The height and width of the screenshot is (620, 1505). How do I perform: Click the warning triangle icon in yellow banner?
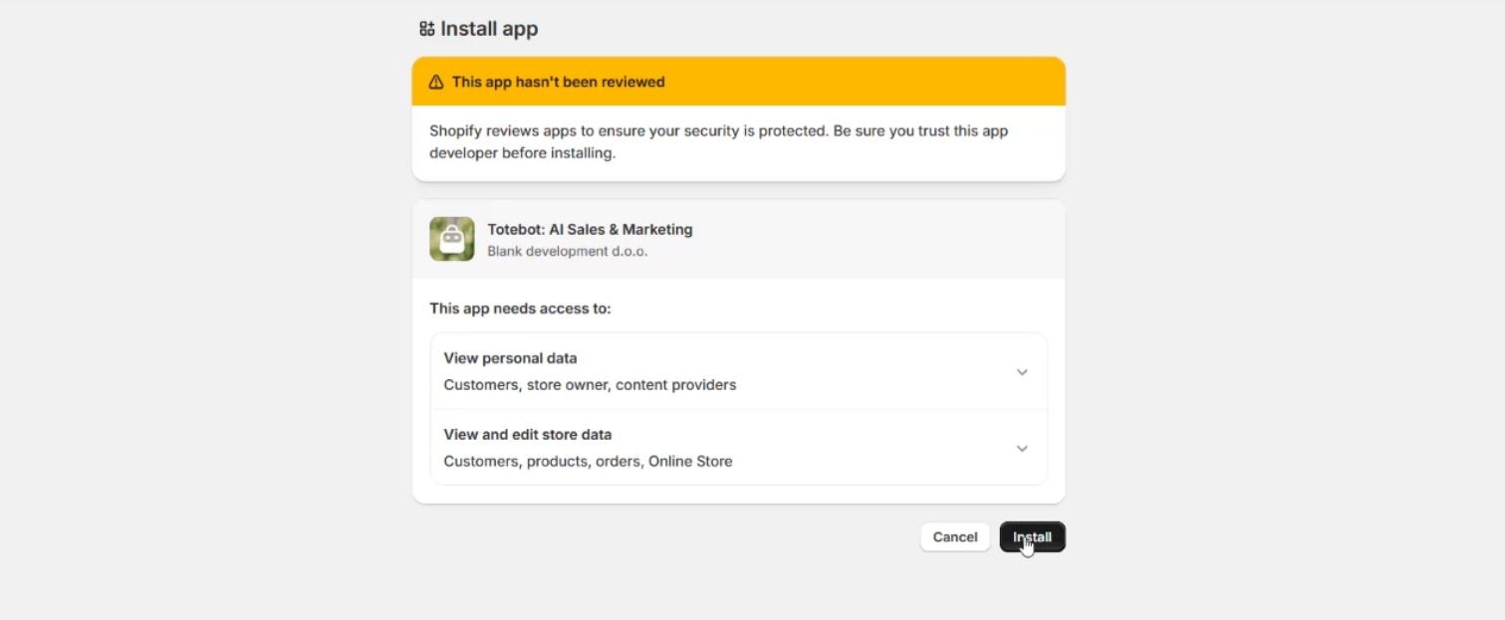pos(436,83)
